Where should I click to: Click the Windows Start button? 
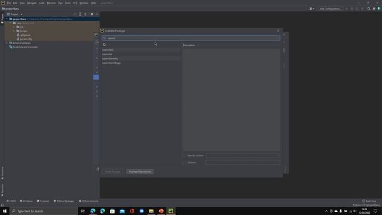point(5,211)
